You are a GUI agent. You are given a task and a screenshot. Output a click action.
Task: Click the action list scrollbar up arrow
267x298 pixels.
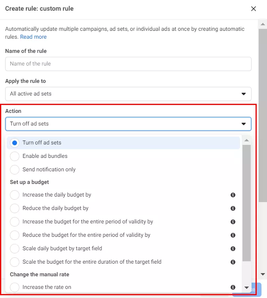coord(246,140)
